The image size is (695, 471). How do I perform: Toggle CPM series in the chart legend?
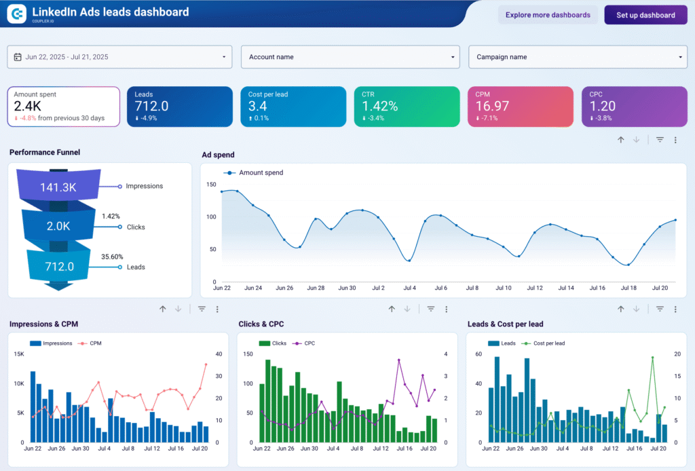(94, 343)
